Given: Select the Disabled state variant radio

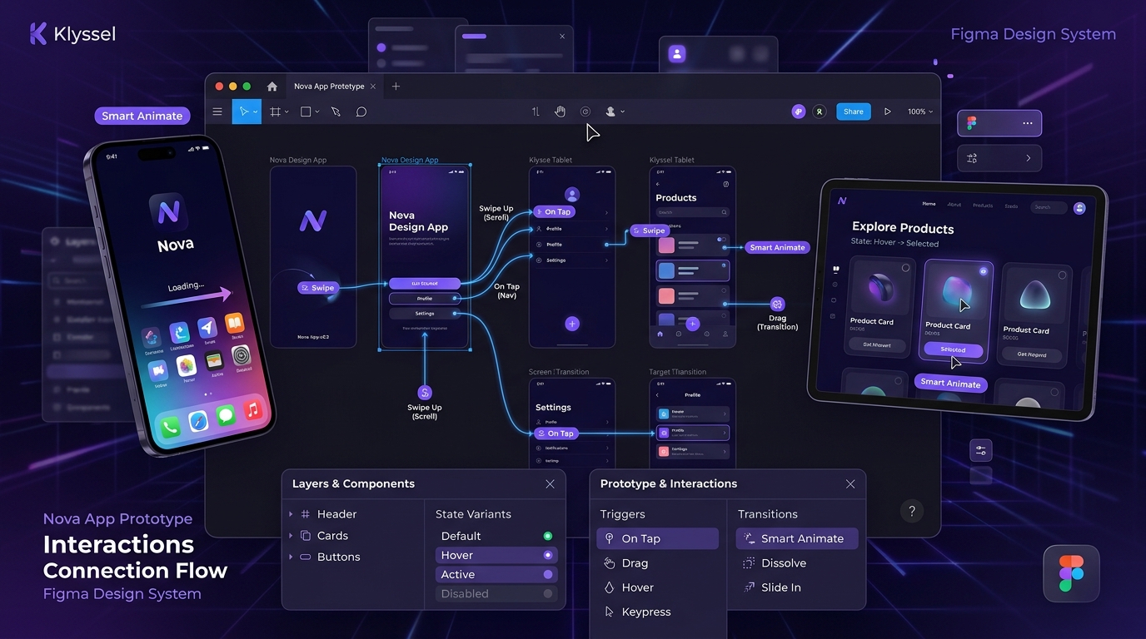Looking at the screenshot, I should click(x=548, y=593).
